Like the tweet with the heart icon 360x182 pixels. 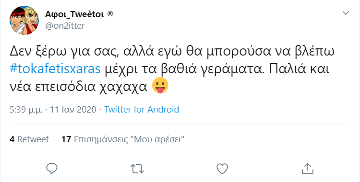222,169
